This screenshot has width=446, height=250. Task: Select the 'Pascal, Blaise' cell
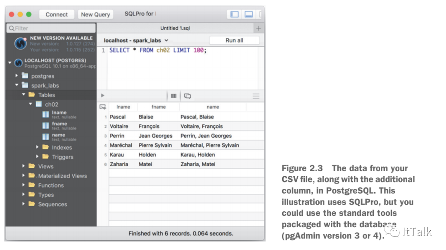197,117
